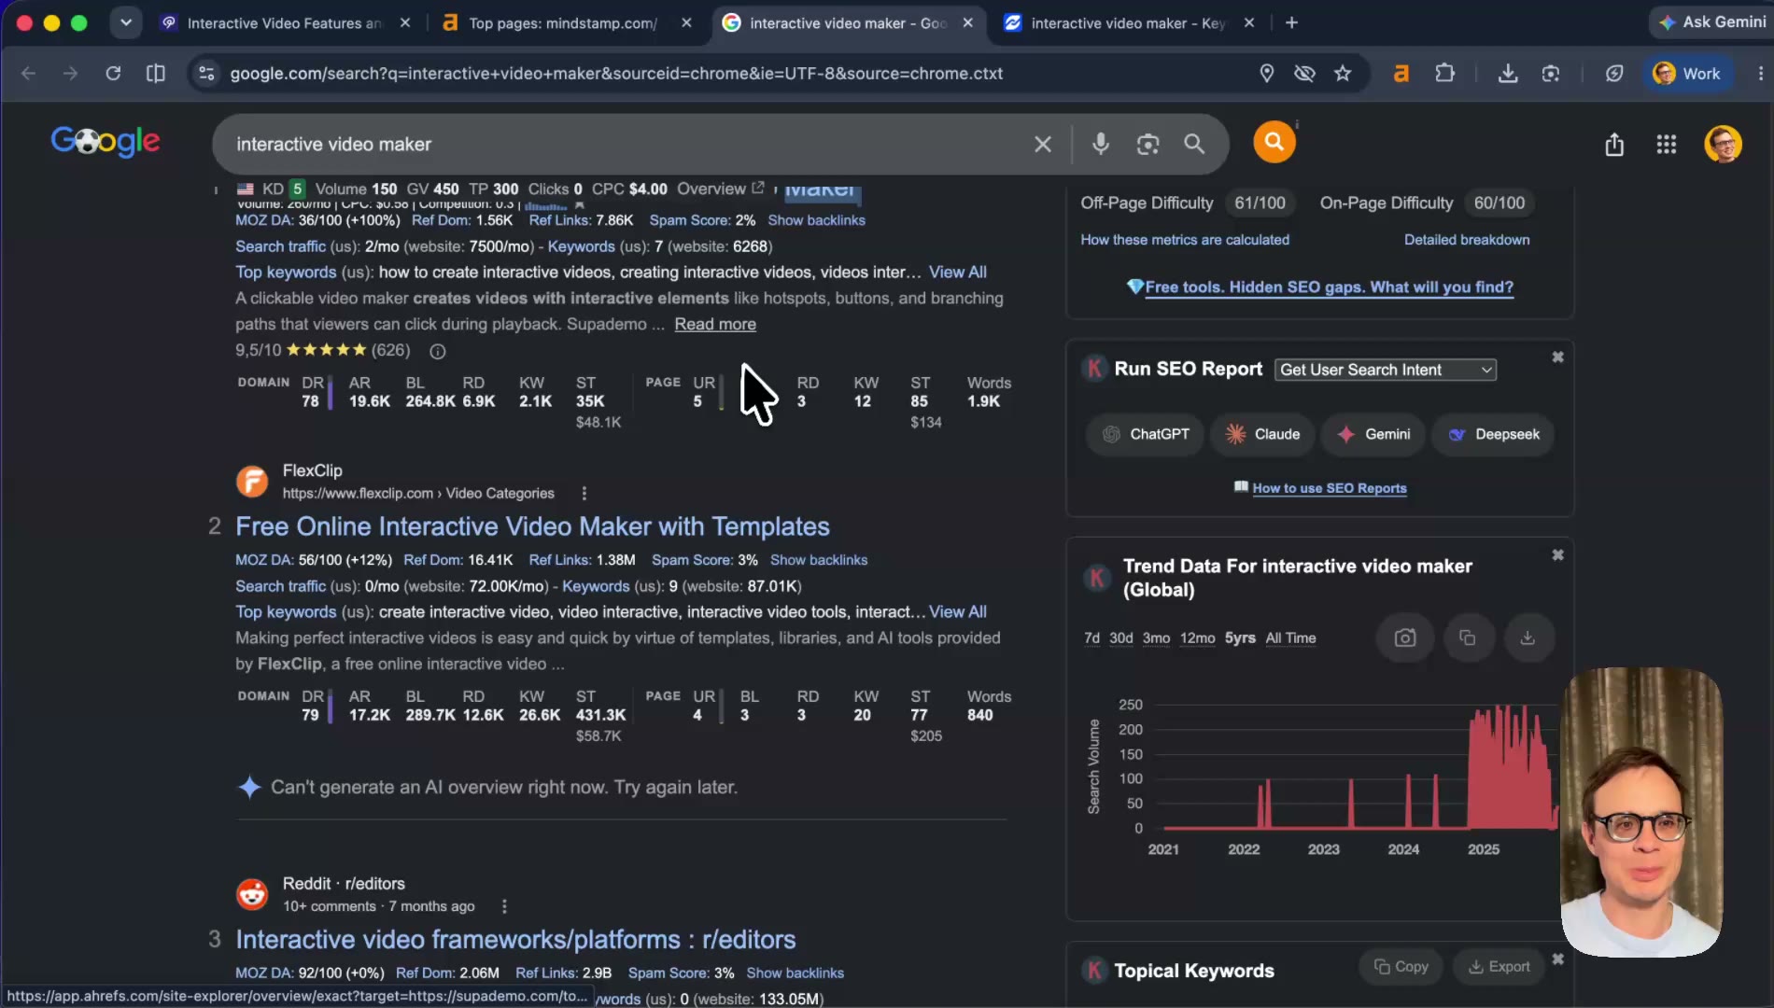Viewport: 1774px width, 1008px height.
Task: Download trend data with the download icon
Action: (x=1528, y=638)
